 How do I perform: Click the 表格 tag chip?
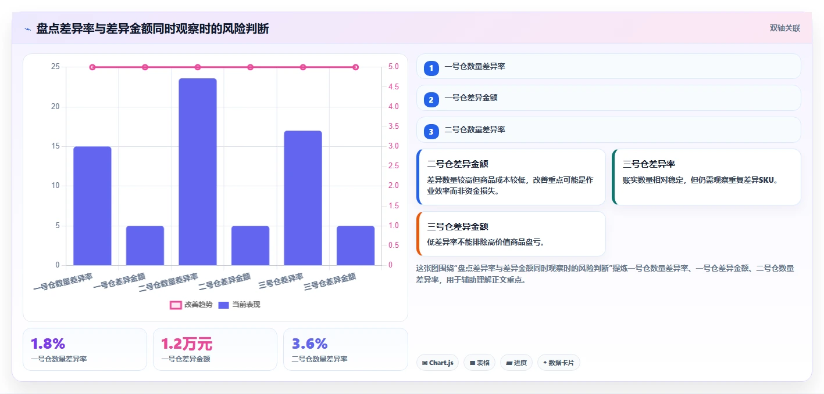point(479,363)
